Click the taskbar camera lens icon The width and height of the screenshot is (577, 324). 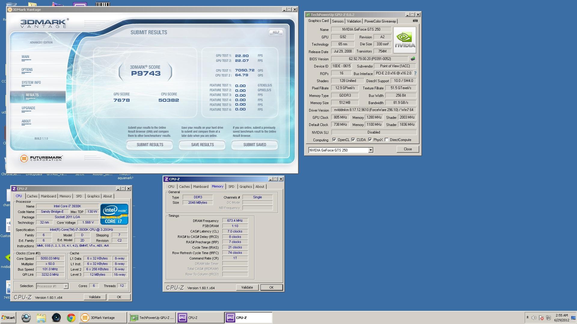[x=56, y=318]
